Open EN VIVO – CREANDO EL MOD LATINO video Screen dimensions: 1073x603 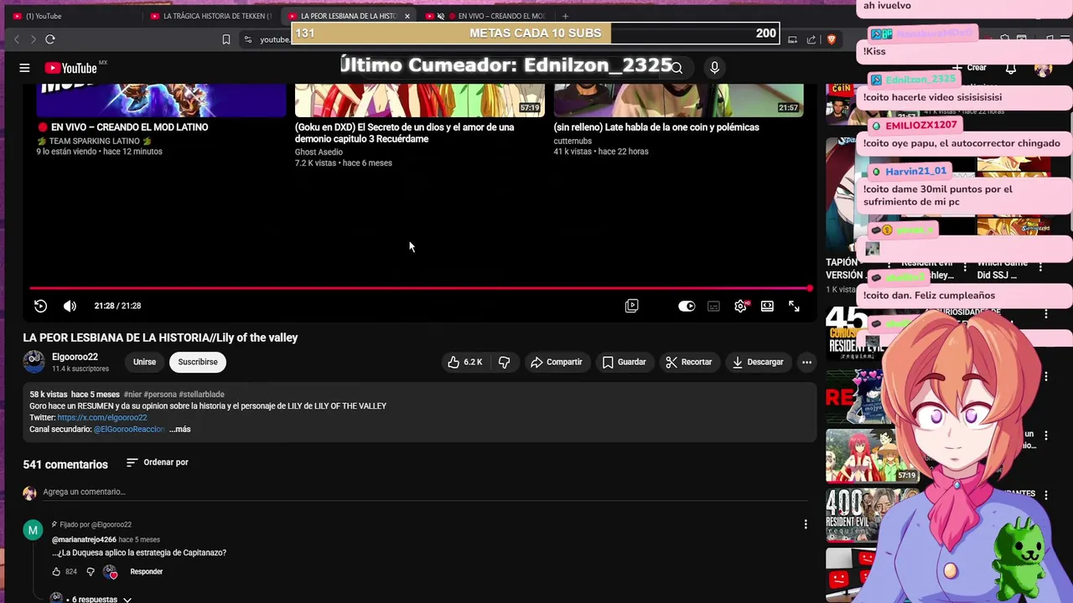[x=129, y=127]
